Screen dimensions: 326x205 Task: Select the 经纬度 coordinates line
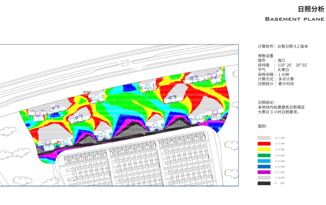pyautogui.click(x=283, y=65)
